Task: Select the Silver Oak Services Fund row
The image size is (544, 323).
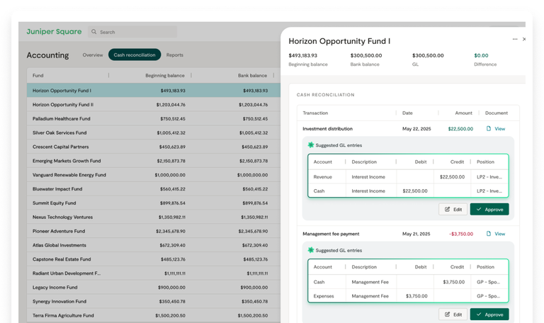Action: coord(153,132)
